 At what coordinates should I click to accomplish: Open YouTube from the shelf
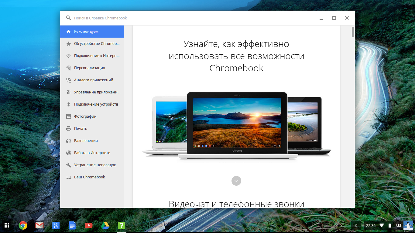[88, 225]
